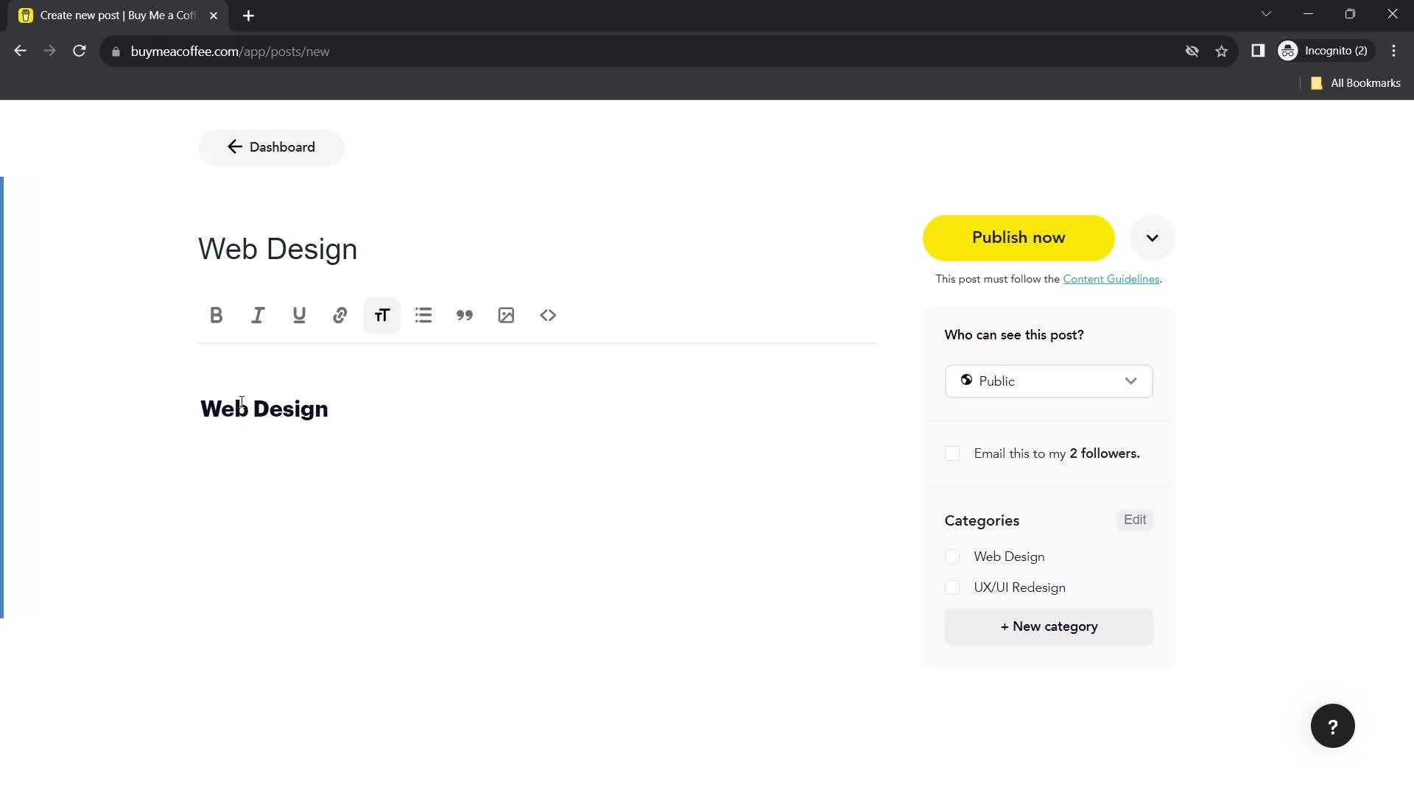Go back in browser history
1414x795 pixels.
click(20, 51)
